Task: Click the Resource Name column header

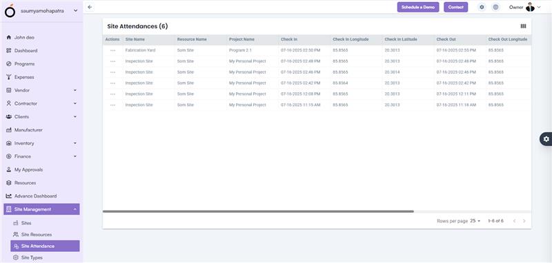Action: 192,39
